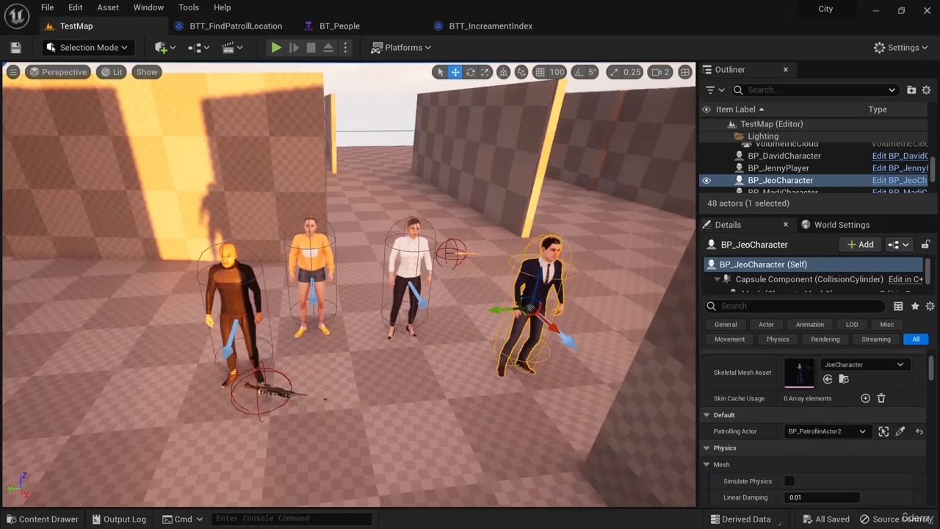Change the Perspective view mode
The height and width of the screenshot is (529, 940).
(57, 72)
